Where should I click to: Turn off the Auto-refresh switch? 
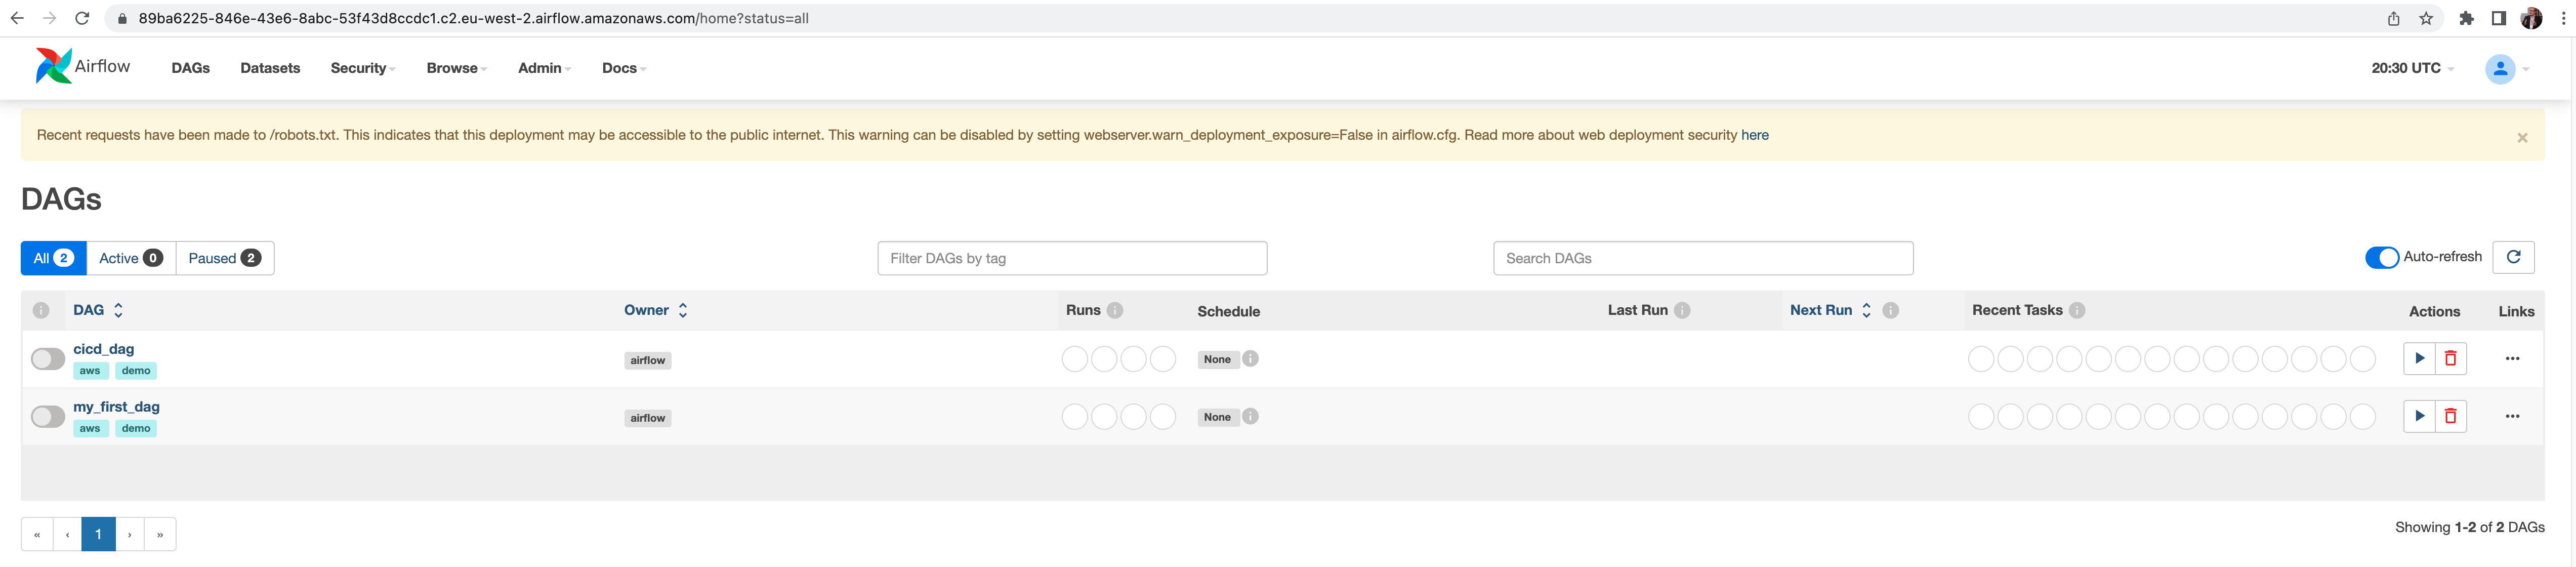click(x=2381, y=257)
